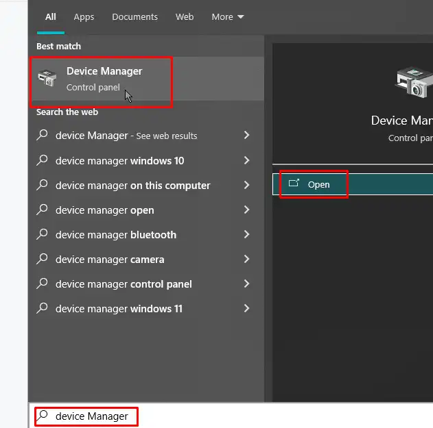Select the All tab
This screenshot has height=428, width=433.
click(x=51, y=17)
